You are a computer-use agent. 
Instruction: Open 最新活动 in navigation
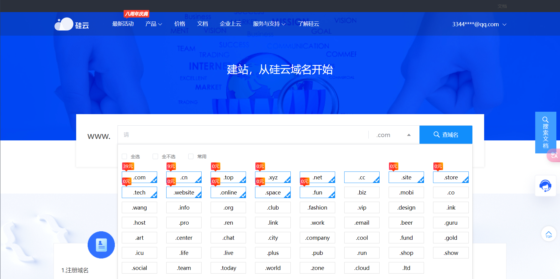point(123,24)
